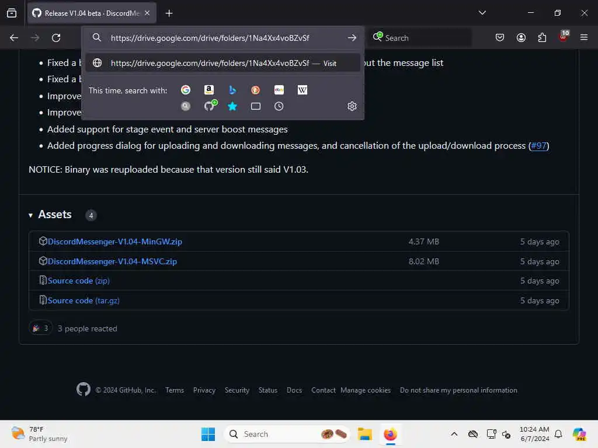Click the browser Search box

(x=419, y=38)
